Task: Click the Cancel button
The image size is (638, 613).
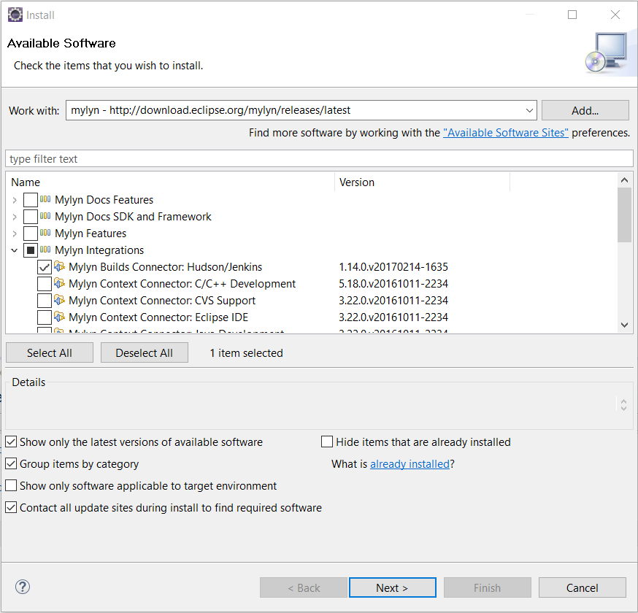Action: click(583, 587)
